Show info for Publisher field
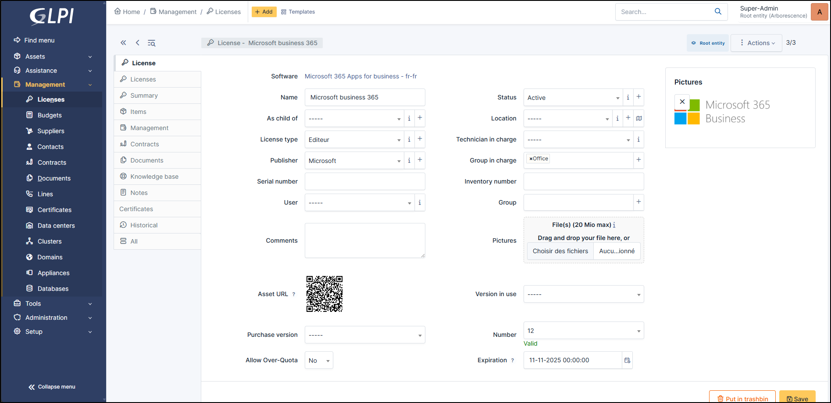831x403 pixels. coord(409,160)
